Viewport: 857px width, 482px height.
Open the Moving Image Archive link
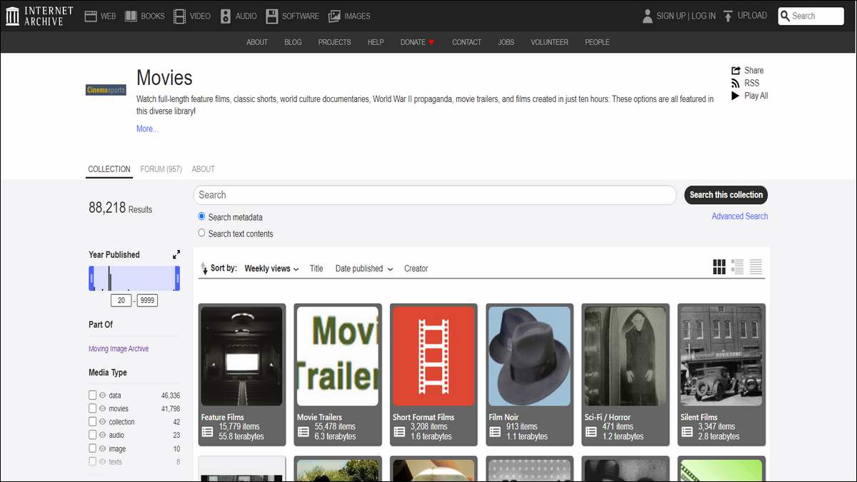coord(119,349)
